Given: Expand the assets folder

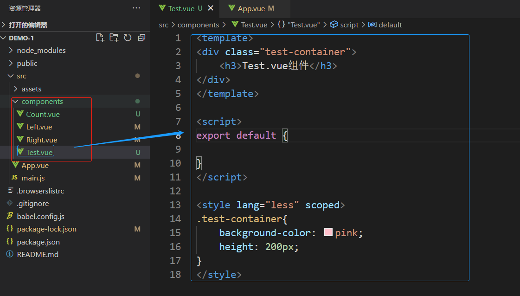Looking at the screenshot, I should click(16, 89).
